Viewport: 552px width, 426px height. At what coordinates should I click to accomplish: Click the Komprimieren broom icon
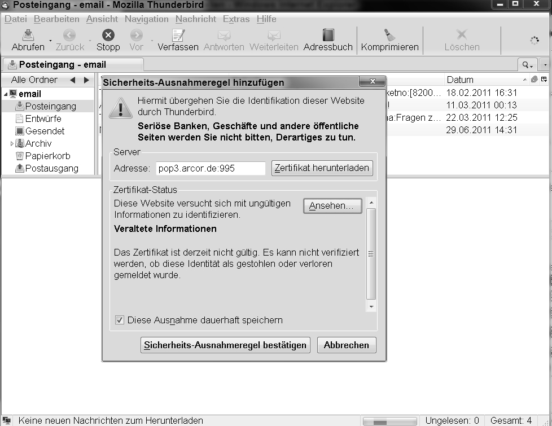tap(389, 35)
